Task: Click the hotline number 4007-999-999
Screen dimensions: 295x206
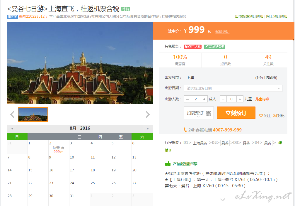Action: (227, 130)
